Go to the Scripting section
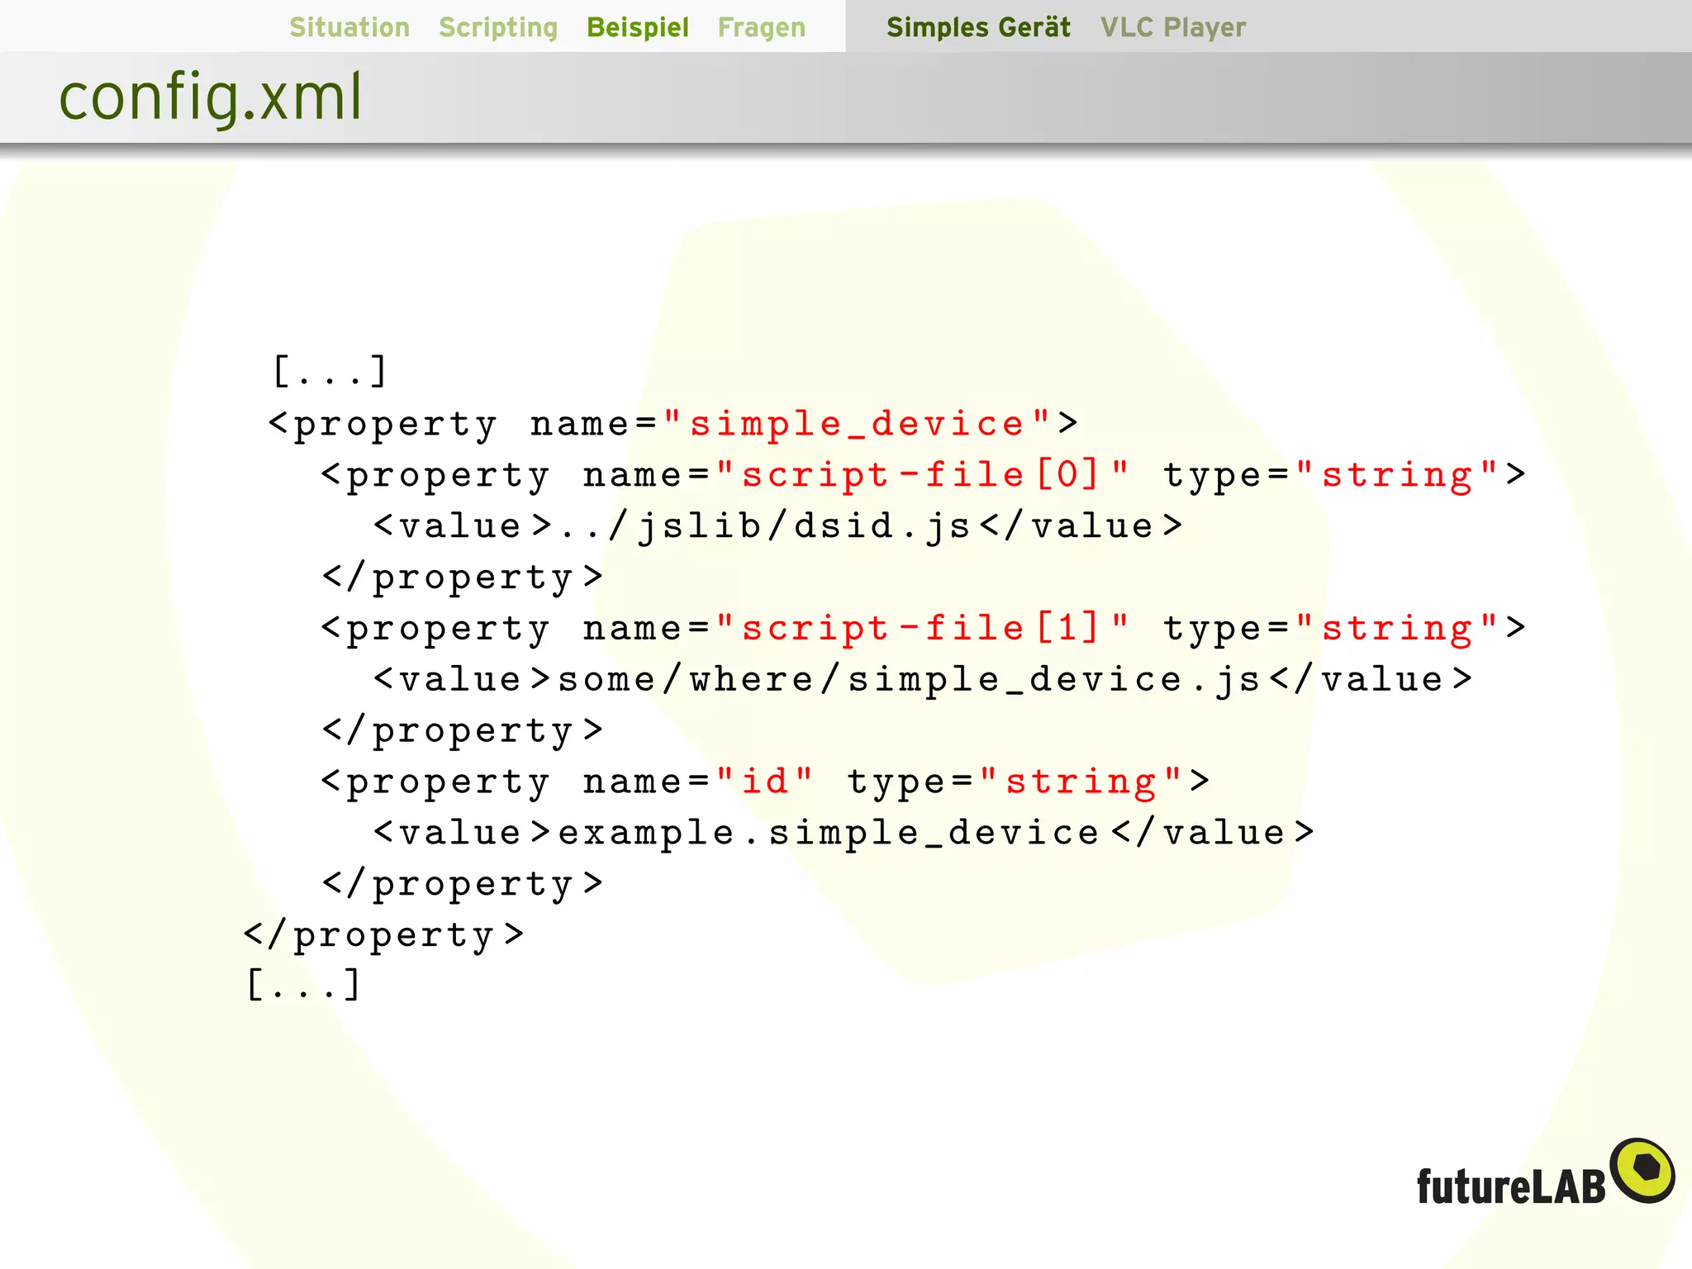This screenshot has height=1269, width=1692. [498, 28]
